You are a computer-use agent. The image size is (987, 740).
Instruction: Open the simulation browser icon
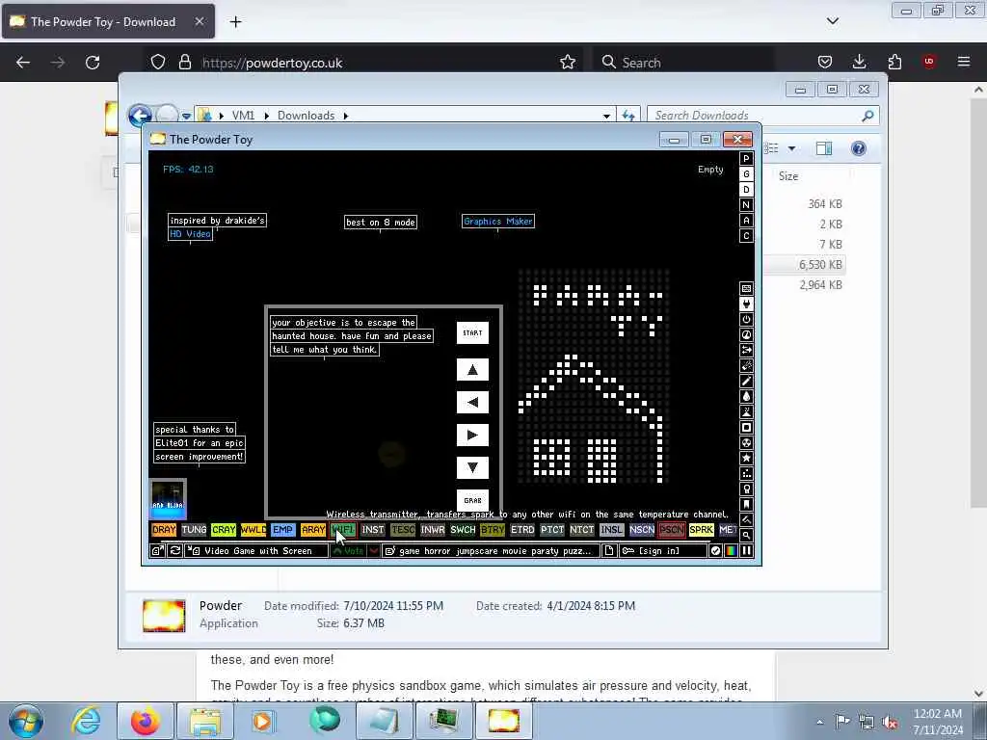tap(157, 550)
